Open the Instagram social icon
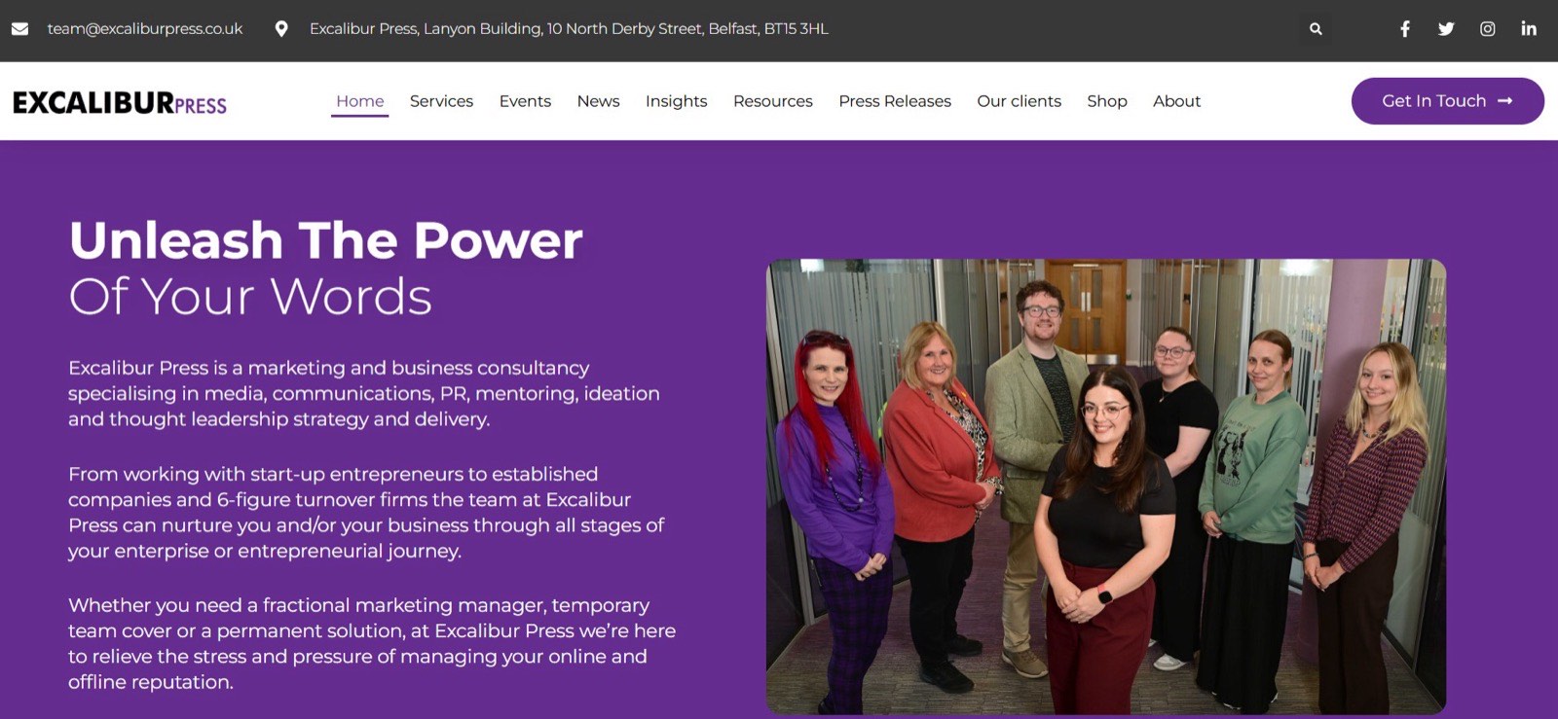 click(1488, 29)
